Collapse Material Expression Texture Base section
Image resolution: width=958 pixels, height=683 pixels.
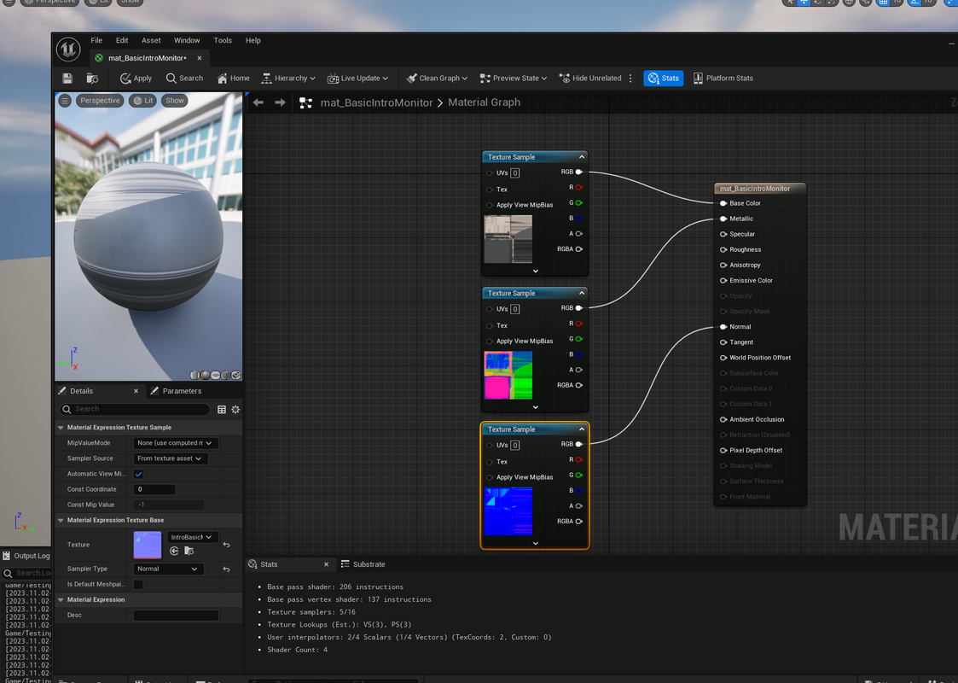[61, 520]
